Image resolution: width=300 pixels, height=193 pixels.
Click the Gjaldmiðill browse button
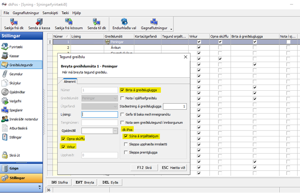(115, 130)
